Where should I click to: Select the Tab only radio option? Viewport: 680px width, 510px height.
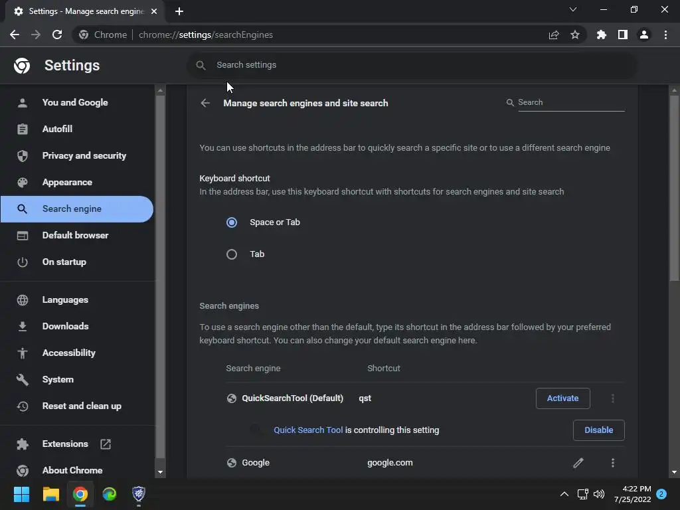click(x=232, y=254)
